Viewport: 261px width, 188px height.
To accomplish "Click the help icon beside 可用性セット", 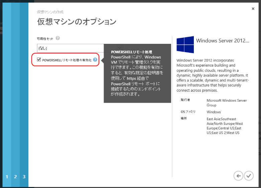I will 57,38.
